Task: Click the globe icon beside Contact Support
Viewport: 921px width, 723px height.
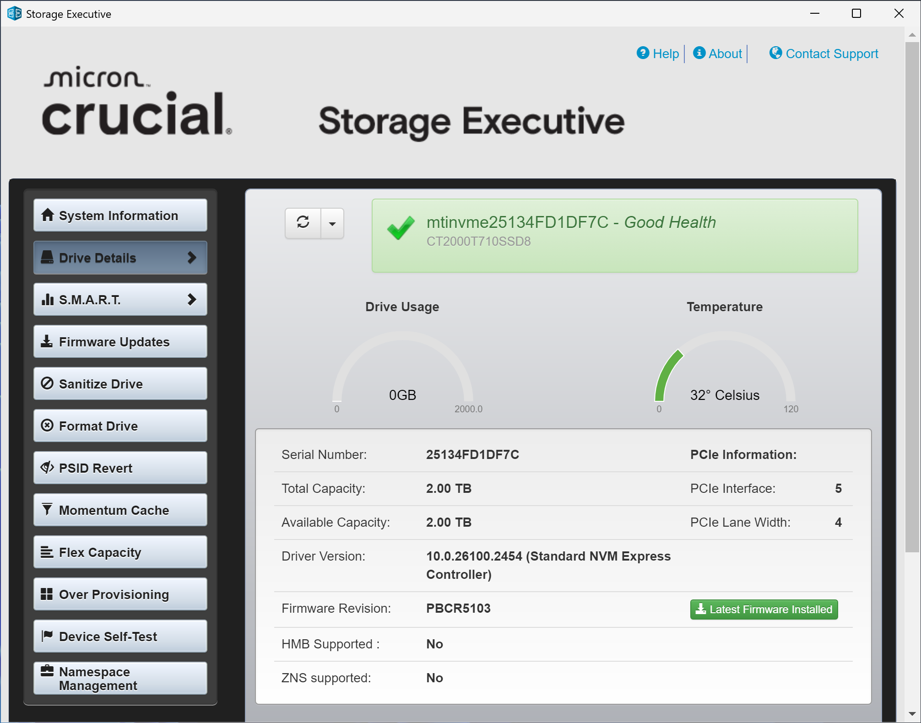Action: 775,53
